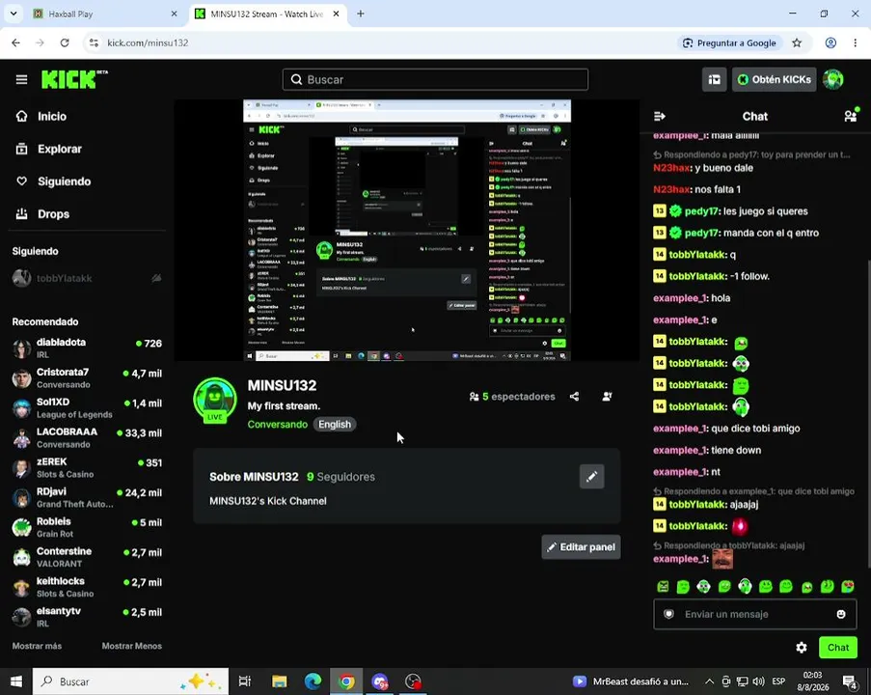Click the user icon next to share icon

pyautogui.click(x=607, y=397)
